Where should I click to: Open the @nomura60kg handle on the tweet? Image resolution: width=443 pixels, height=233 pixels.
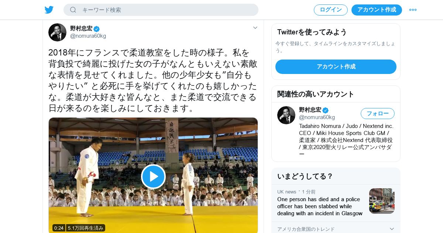click(88, 36)
